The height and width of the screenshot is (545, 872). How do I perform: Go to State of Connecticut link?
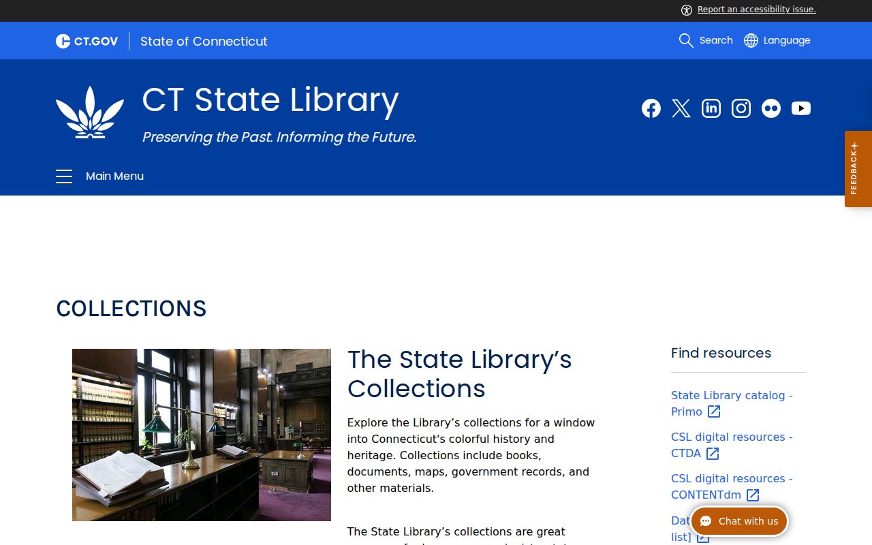[x=204, y=41]
